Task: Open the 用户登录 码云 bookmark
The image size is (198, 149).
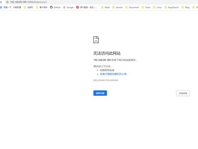Action: click(x=87, y=7)
